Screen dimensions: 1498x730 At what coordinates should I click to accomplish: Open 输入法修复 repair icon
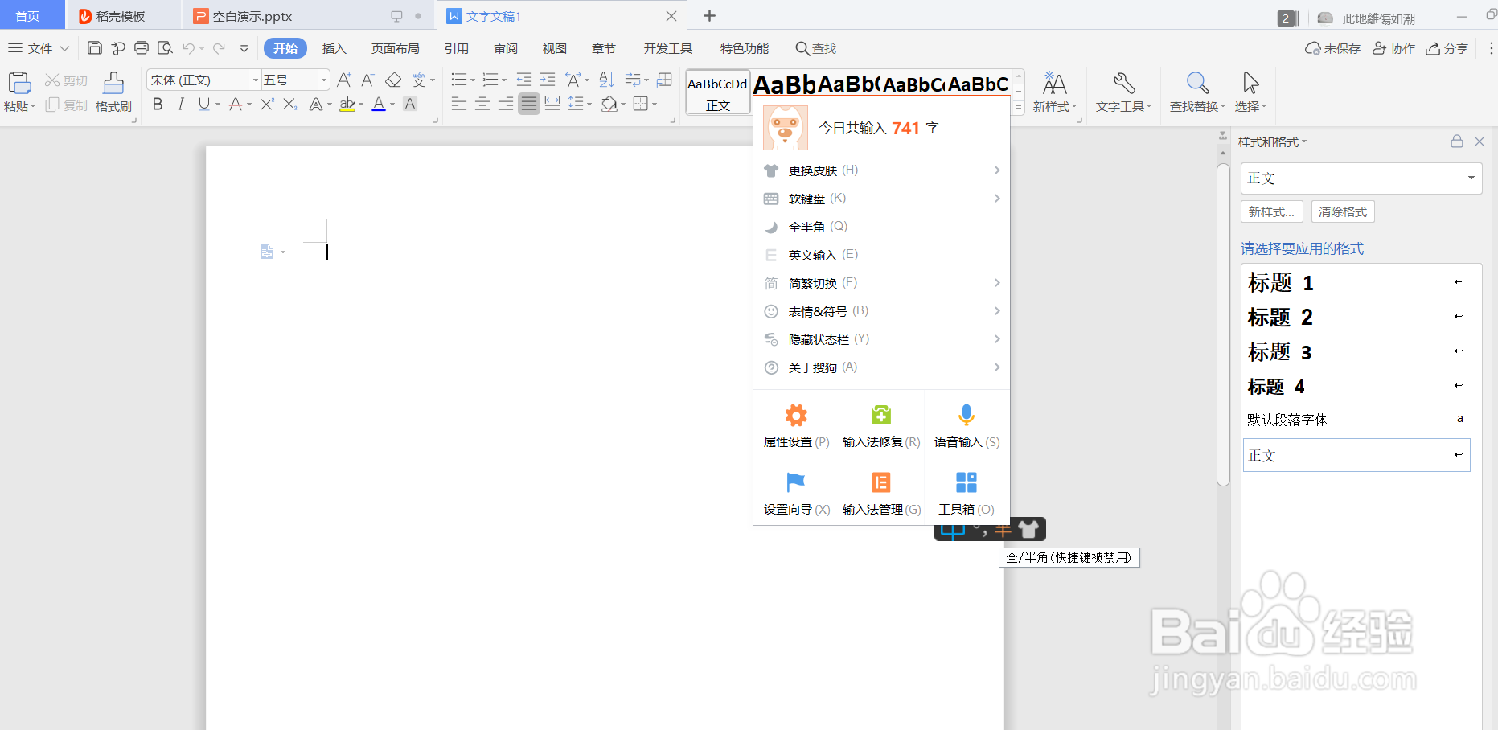point(881,415)
